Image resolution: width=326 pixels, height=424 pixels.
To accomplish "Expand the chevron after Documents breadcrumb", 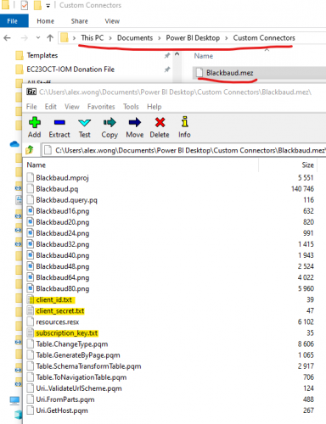I will [x=160, y=38].
